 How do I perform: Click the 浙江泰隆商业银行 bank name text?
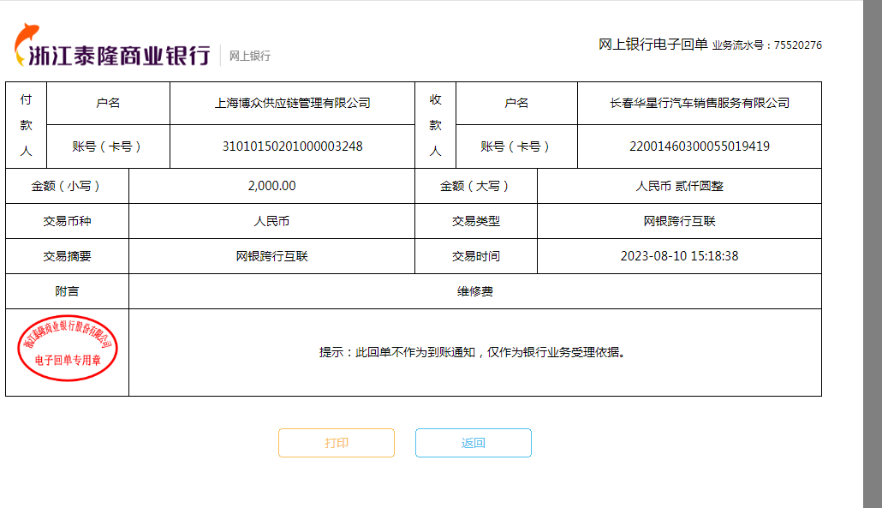120,56
